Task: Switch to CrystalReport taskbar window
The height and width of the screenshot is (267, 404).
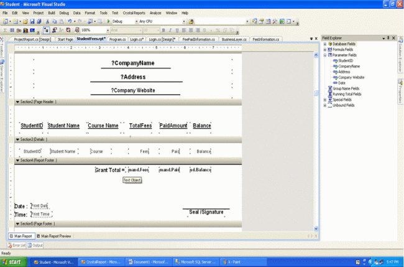Action: click(101, 262)
